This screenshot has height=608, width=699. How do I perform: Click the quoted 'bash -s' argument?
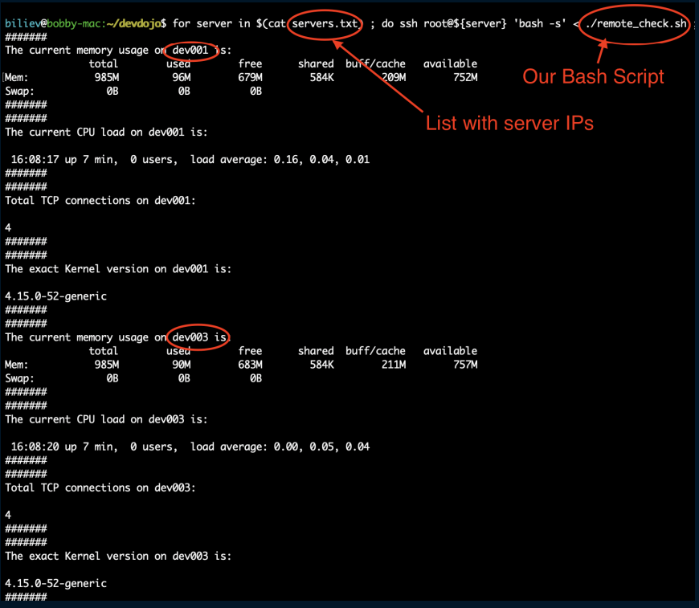coord(540,23)
